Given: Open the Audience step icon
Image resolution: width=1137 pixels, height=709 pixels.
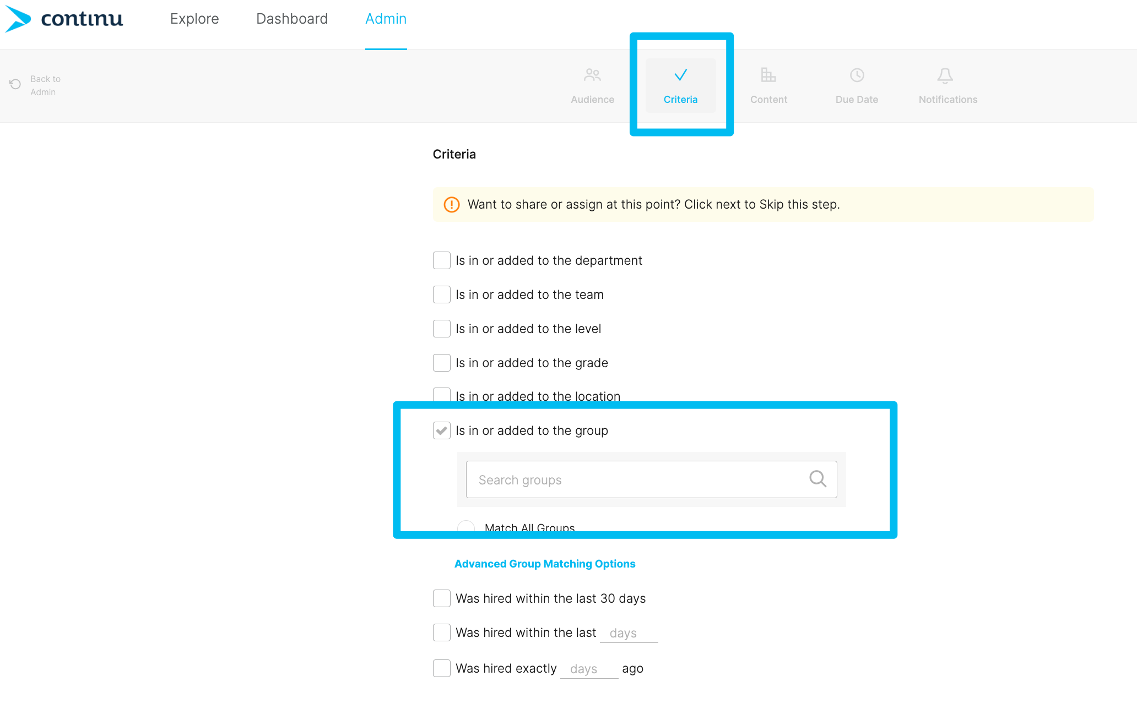Looking at the screenshot, I should tap(592, 75).
